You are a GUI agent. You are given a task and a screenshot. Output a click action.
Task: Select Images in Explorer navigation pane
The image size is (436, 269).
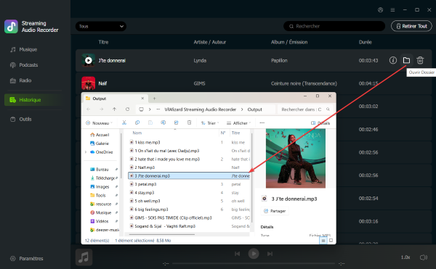100,186
